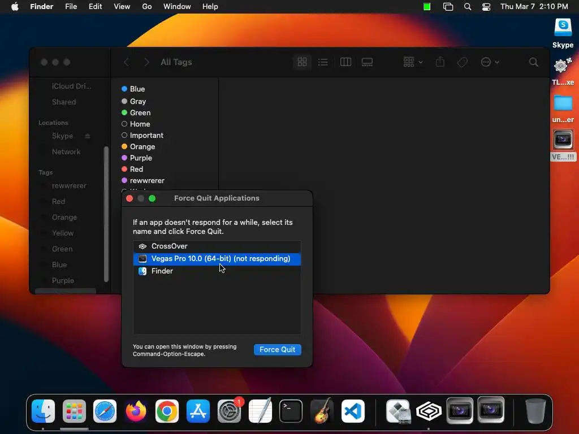Click the Finder Edit Tags icon

click(462, 62)
